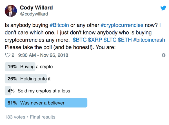The width and height of the screenshot is (169, 125).
Task: Open the #Bitcoin hashtag
Action: tap(59, 25)
